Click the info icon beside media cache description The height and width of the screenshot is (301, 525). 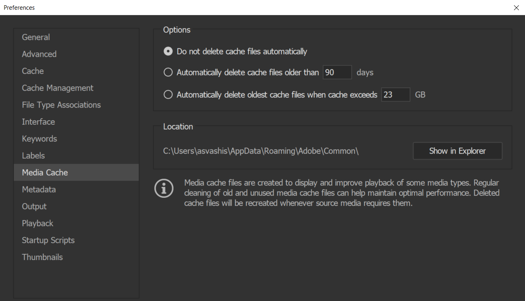tap(164, 189)
